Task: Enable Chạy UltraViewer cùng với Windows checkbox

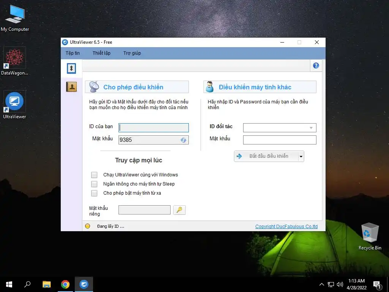Action: 94,175
